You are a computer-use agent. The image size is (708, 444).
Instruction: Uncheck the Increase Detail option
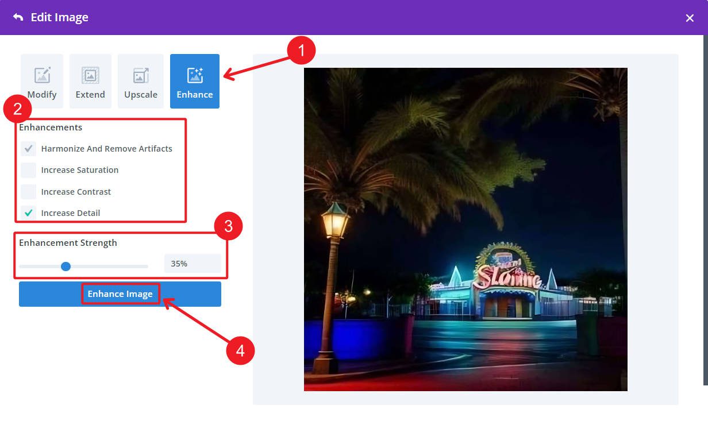(28, 213)
